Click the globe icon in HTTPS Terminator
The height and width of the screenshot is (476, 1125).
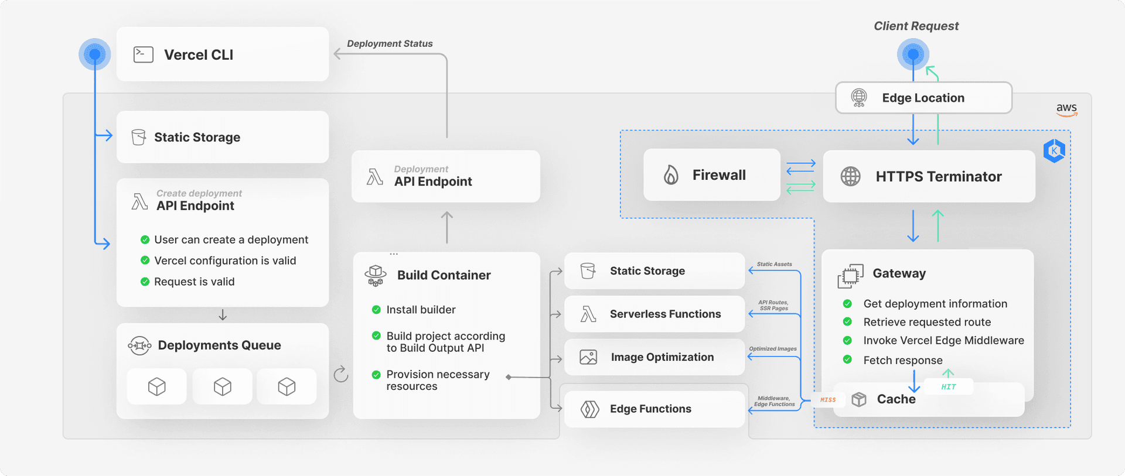(851, 176)
